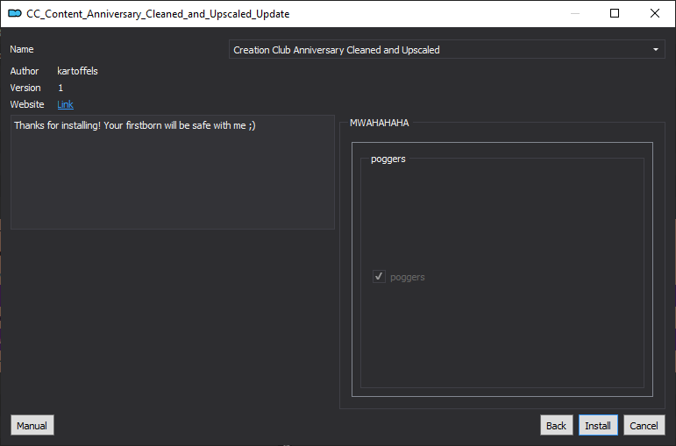Select the author name kartoffels

click(78, 71)
